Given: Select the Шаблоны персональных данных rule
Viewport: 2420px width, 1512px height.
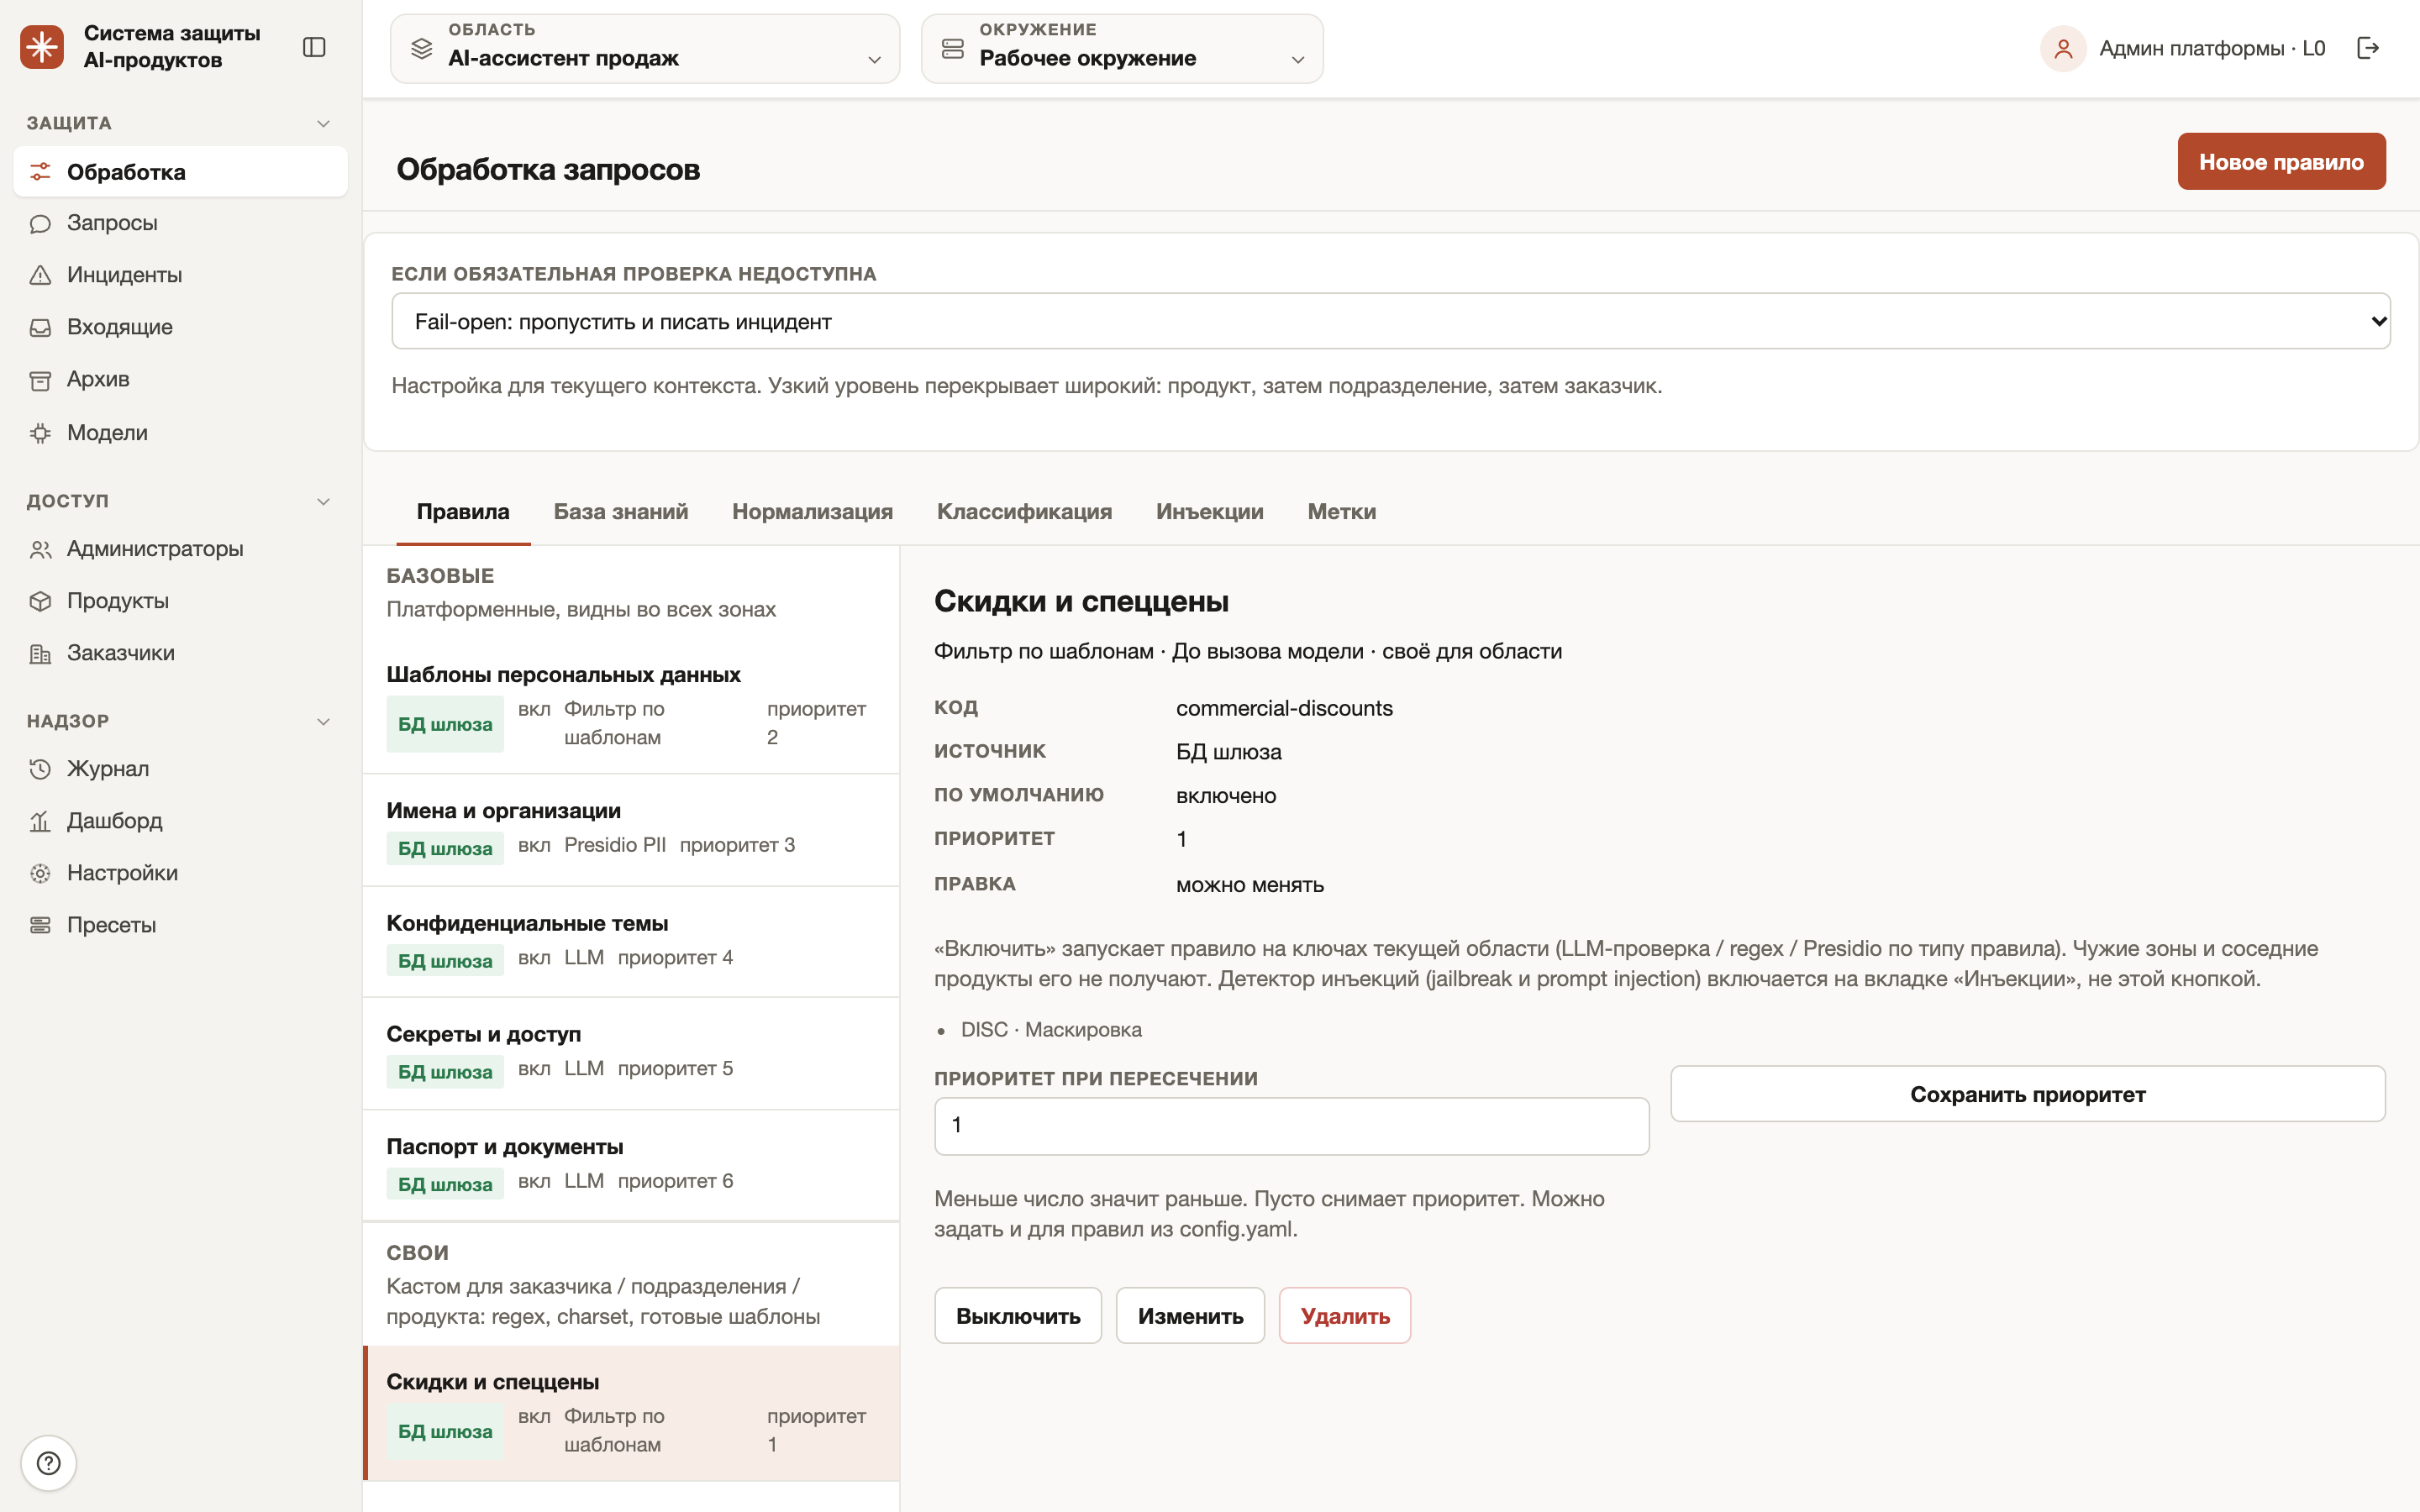Looking at the screenshot, I should tap(631, 706).
